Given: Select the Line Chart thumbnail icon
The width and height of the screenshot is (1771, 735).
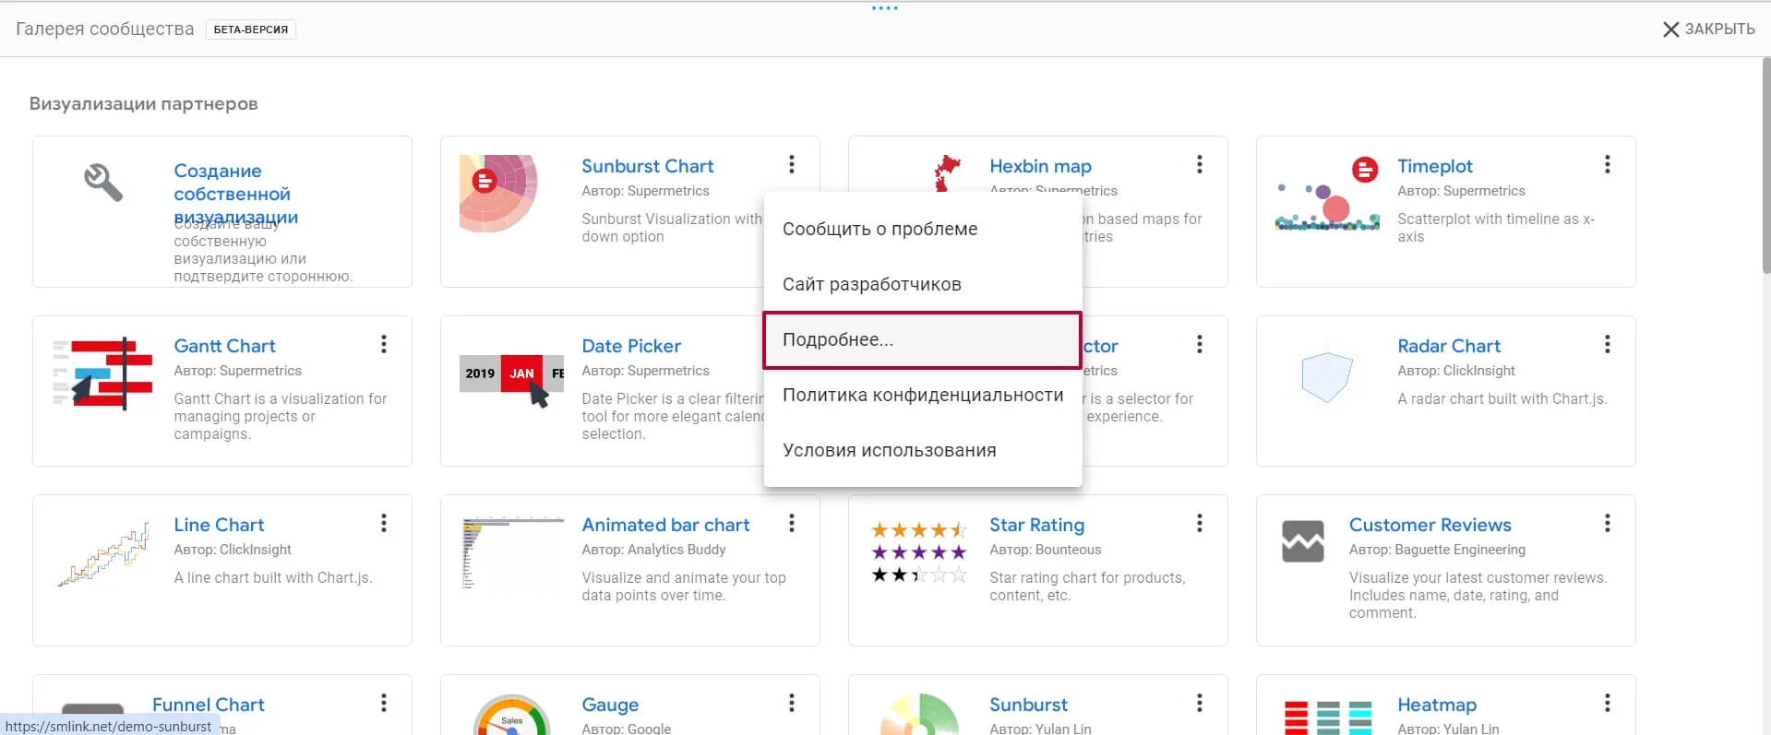Looking at the screenshot, I should pyautogui.click(x=103, y=554).
